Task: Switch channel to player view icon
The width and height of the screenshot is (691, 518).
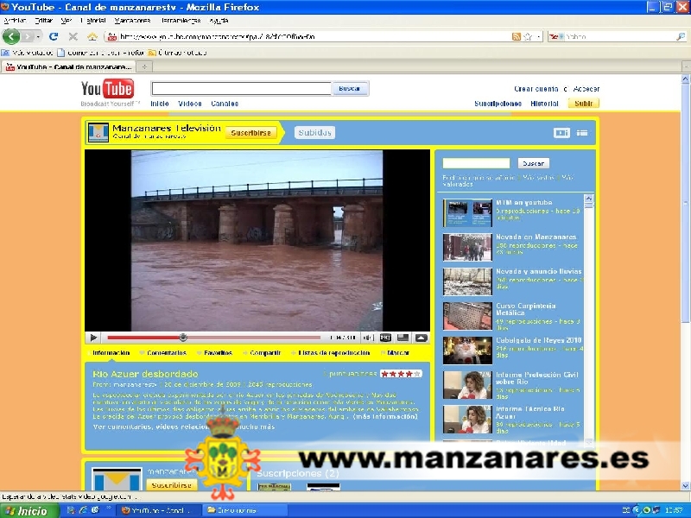Action: tap(561, 133)
